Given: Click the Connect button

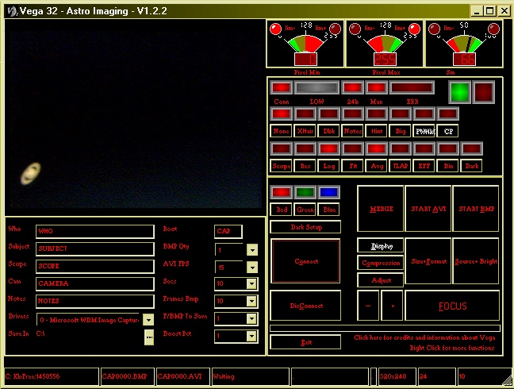Looking at the screenshot, I should 305,261.
